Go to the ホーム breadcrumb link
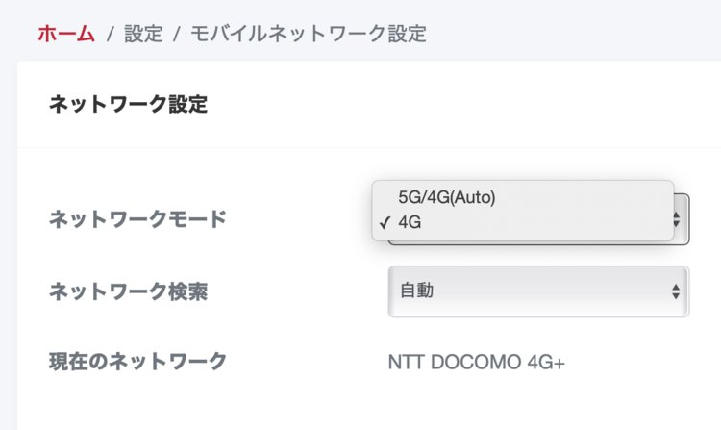The image size is (721, 430). click(66, 34)
